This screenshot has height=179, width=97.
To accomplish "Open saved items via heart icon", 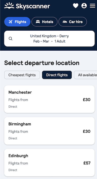I will [76, 6].
